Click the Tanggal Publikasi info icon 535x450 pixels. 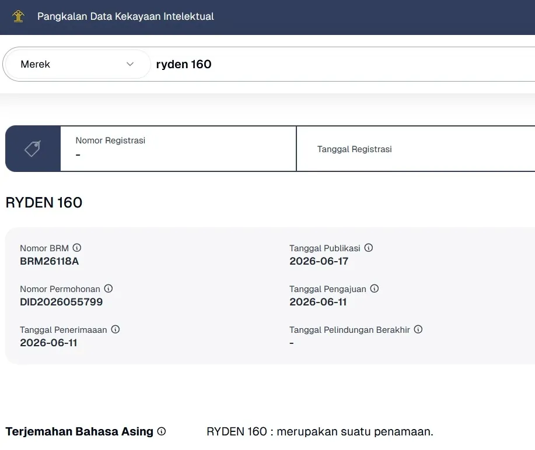tap(369, 248)
